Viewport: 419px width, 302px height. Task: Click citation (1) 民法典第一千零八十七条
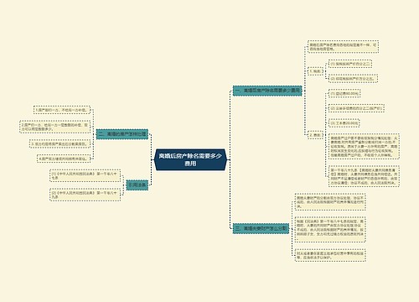85,175
